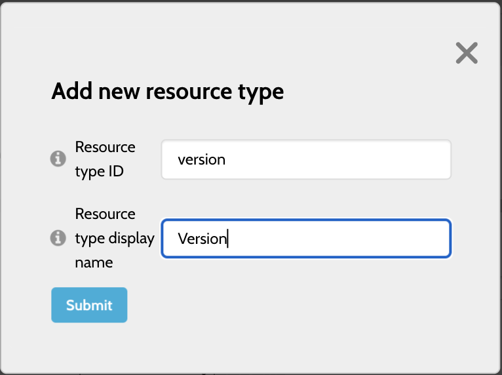
Task: Show help tooltip for the ID field
Action: tap(58, 159)
